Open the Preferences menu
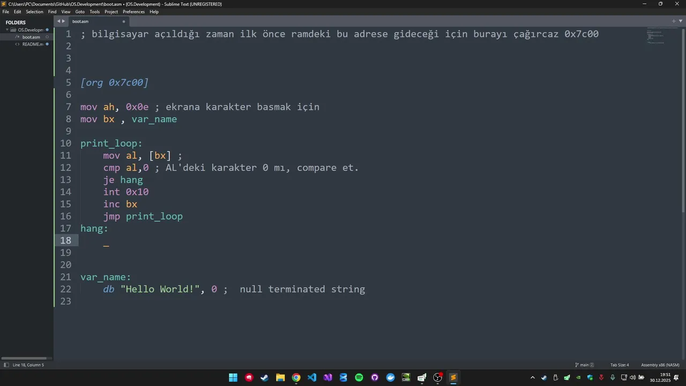The height and width of the screenshot is (386, 686). (133, 12)
